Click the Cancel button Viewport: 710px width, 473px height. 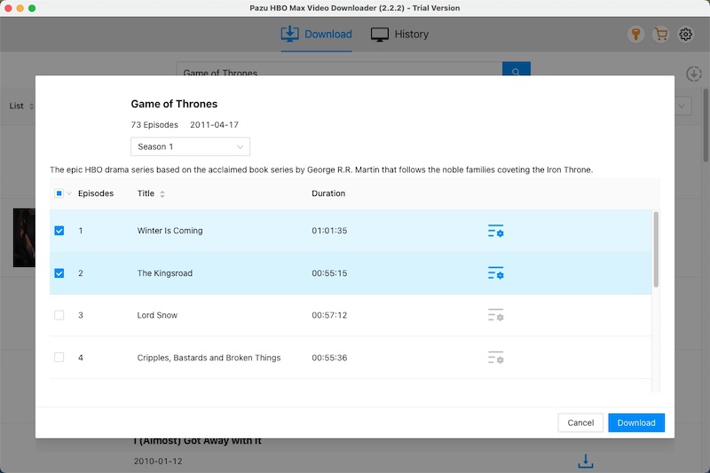click(580, 422)
